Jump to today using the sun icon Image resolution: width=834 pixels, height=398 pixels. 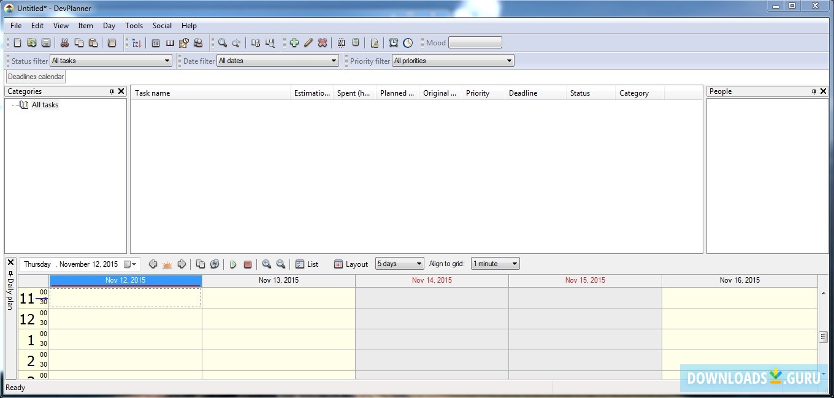point(167,264)
